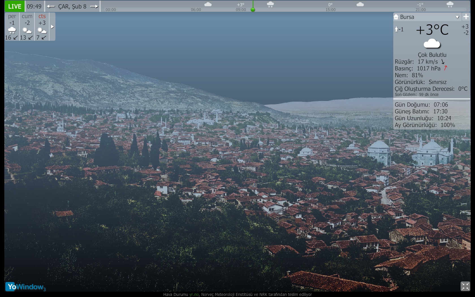Toggle fullscreen with the corner arrows icon

[465, 286]
